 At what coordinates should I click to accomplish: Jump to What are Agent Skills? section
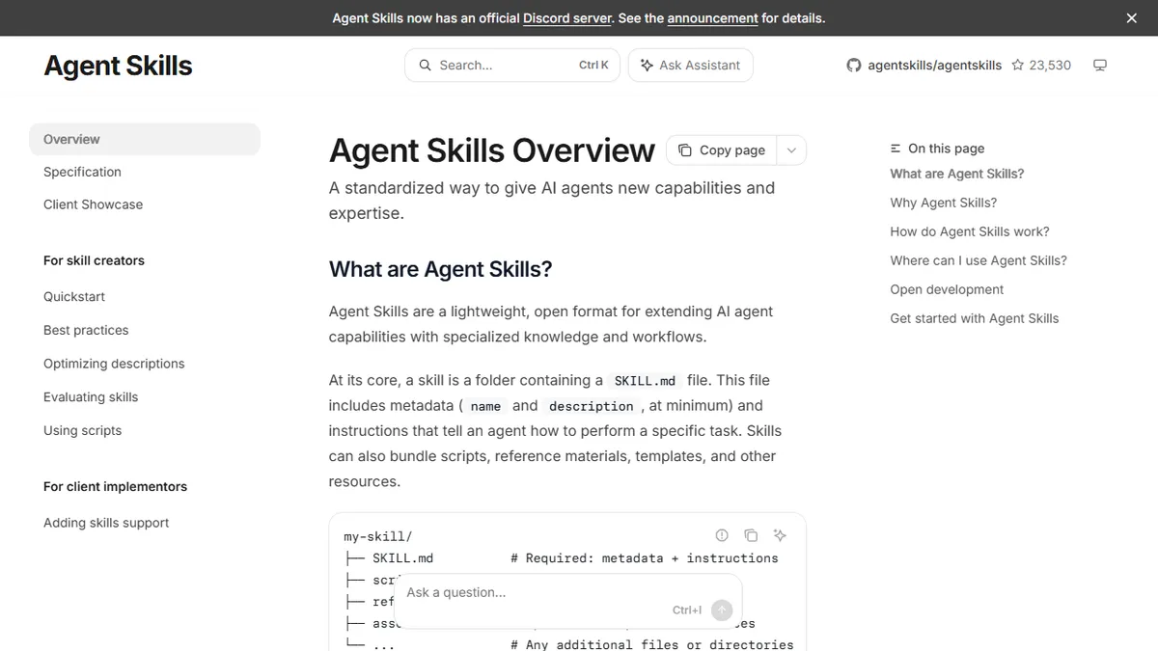[957, 174]
